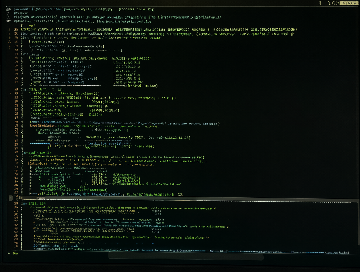Click the X icon in the left gutter

[x=9, y=17]
